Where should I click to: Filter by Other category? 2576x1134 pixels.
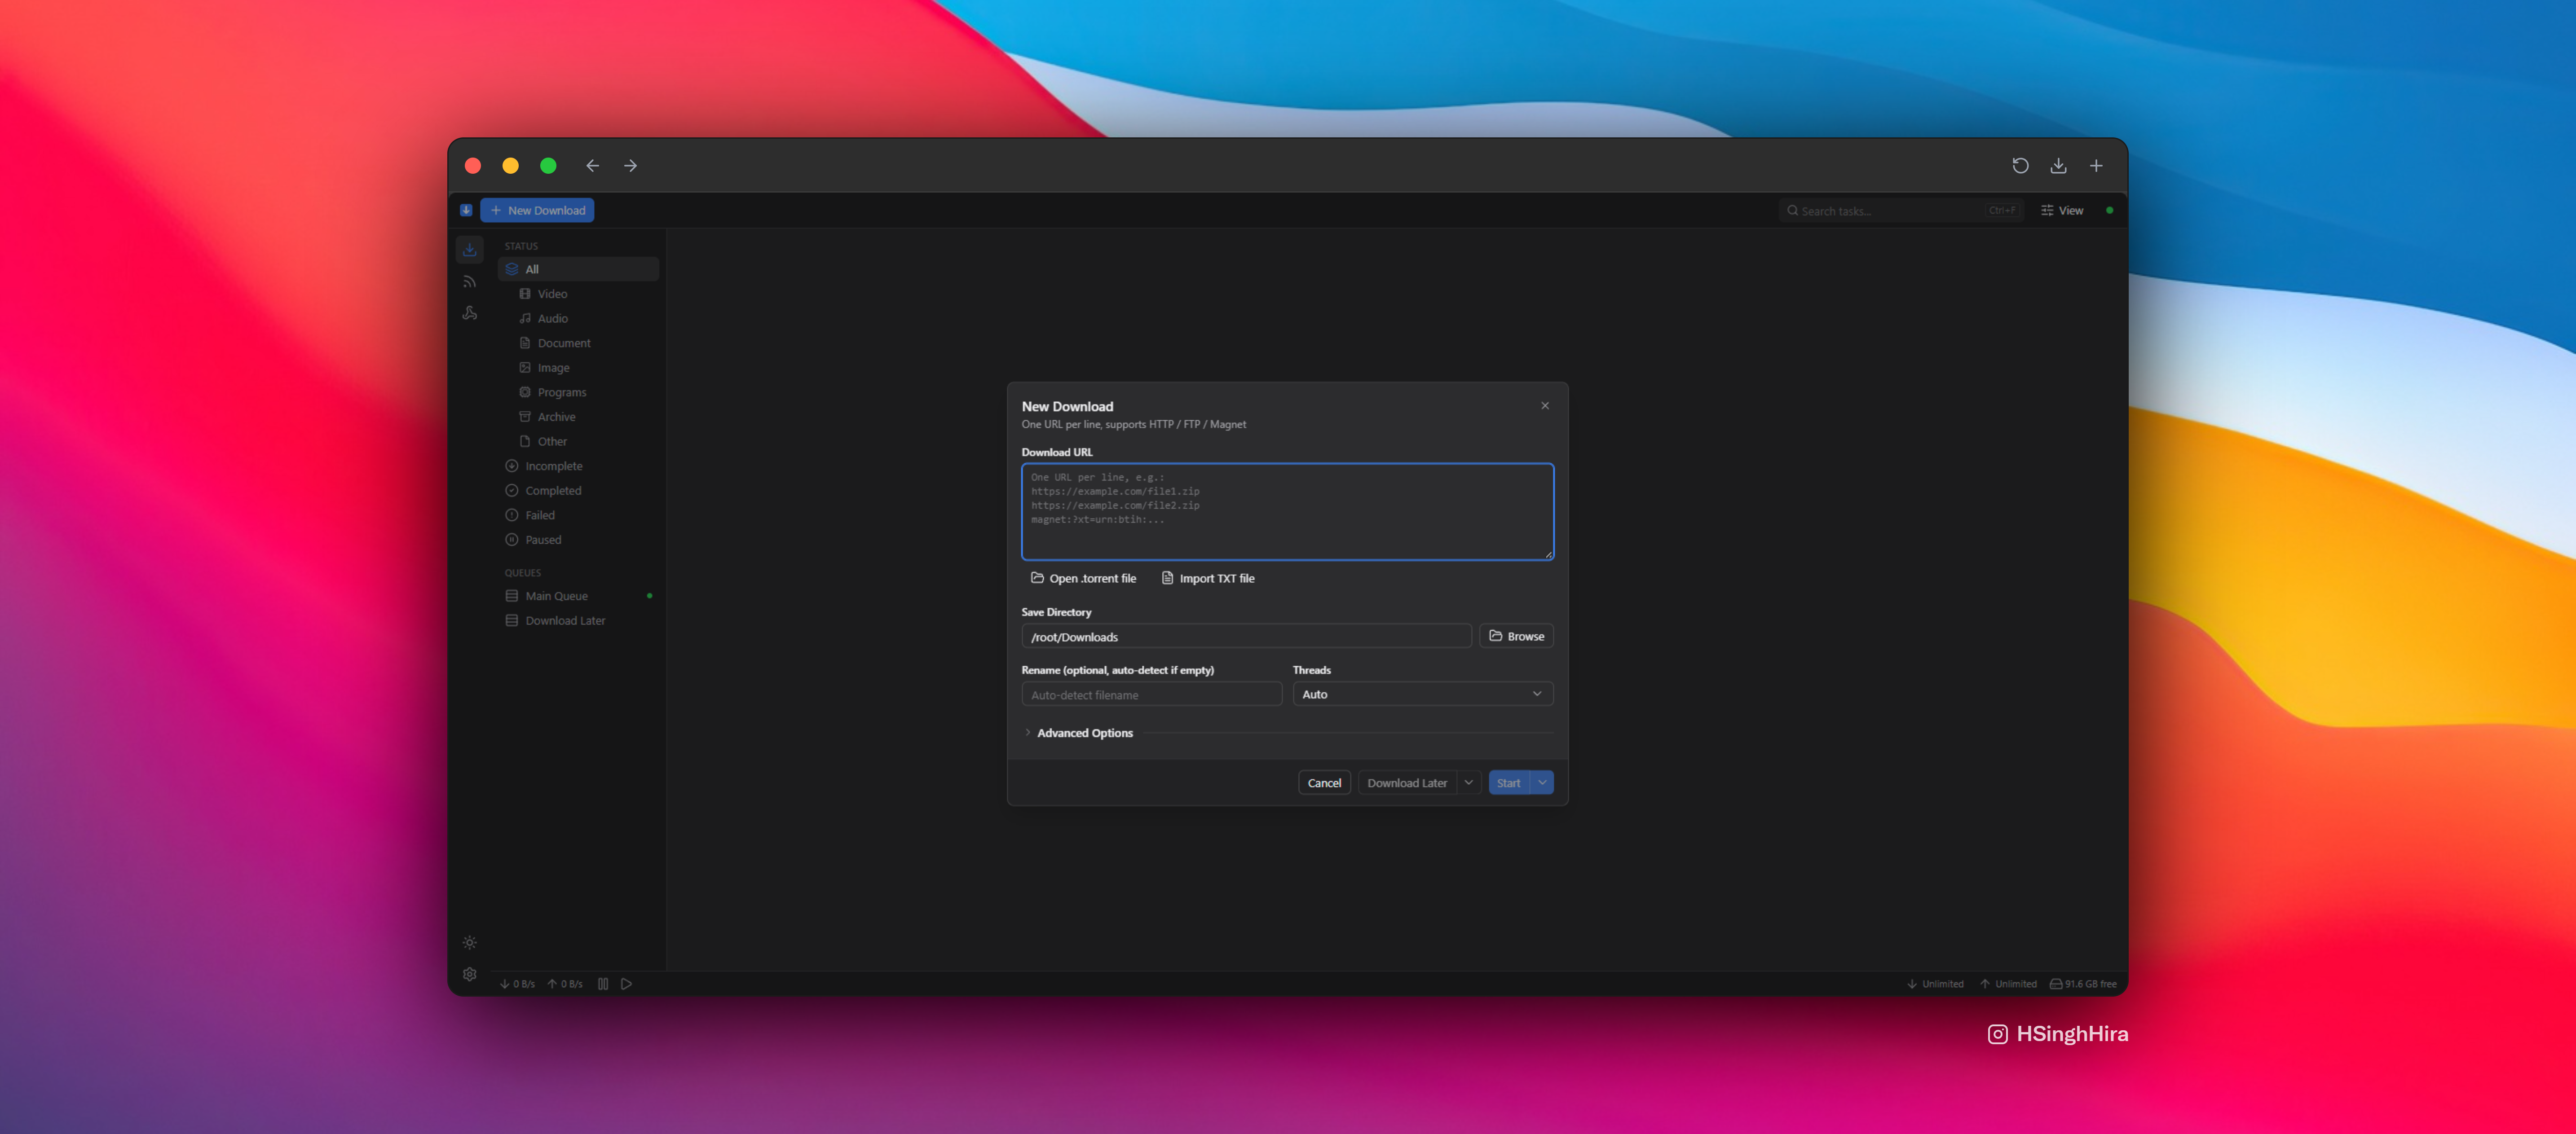(585, 441)
